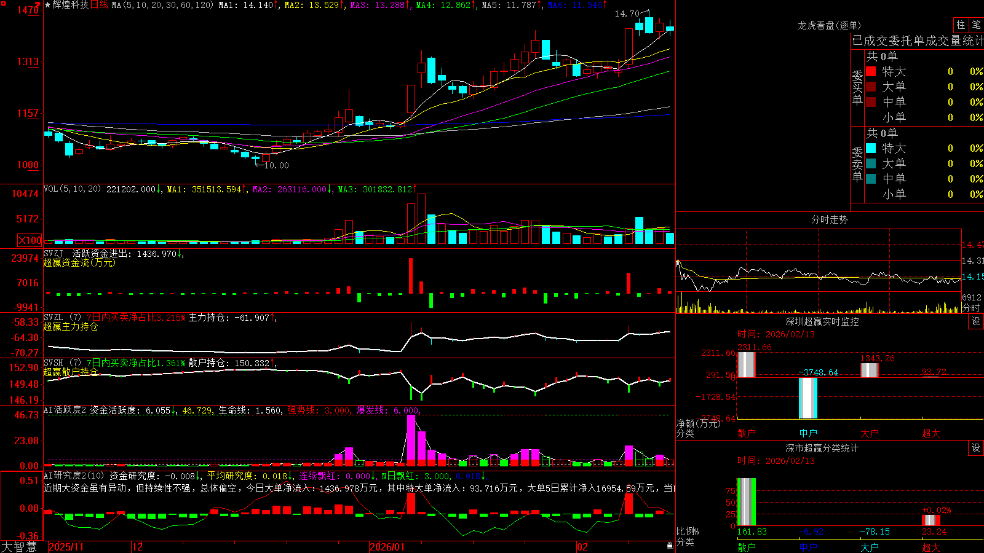Open settings (设) for 深圳超赢实时监控

coord(976,321)
